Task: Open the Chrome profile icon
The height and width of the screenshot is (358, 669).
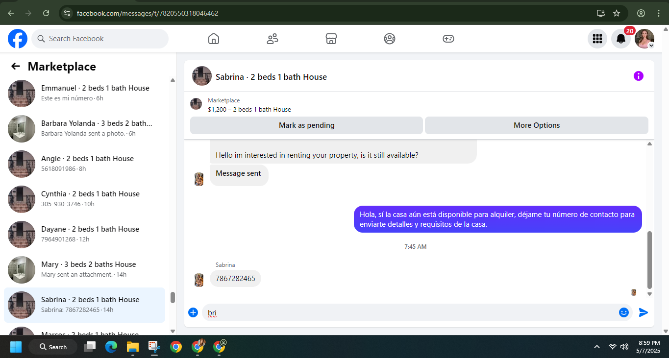Action: (x=641, y=13)
